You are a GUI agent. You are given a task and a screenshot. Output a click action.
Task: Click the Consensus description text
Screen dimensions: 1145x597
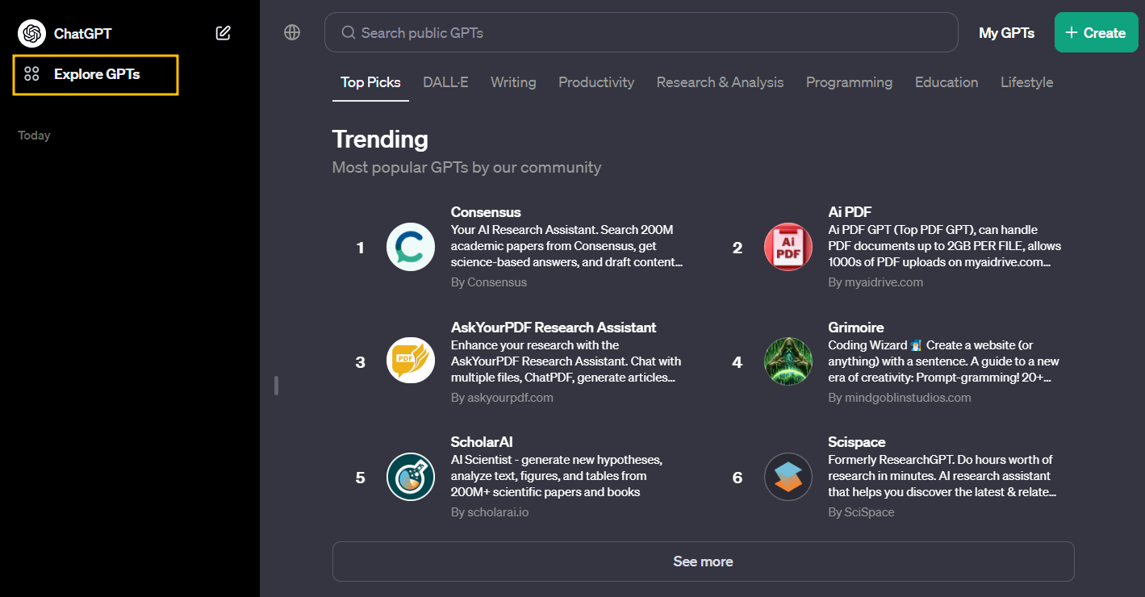(567, 246)
